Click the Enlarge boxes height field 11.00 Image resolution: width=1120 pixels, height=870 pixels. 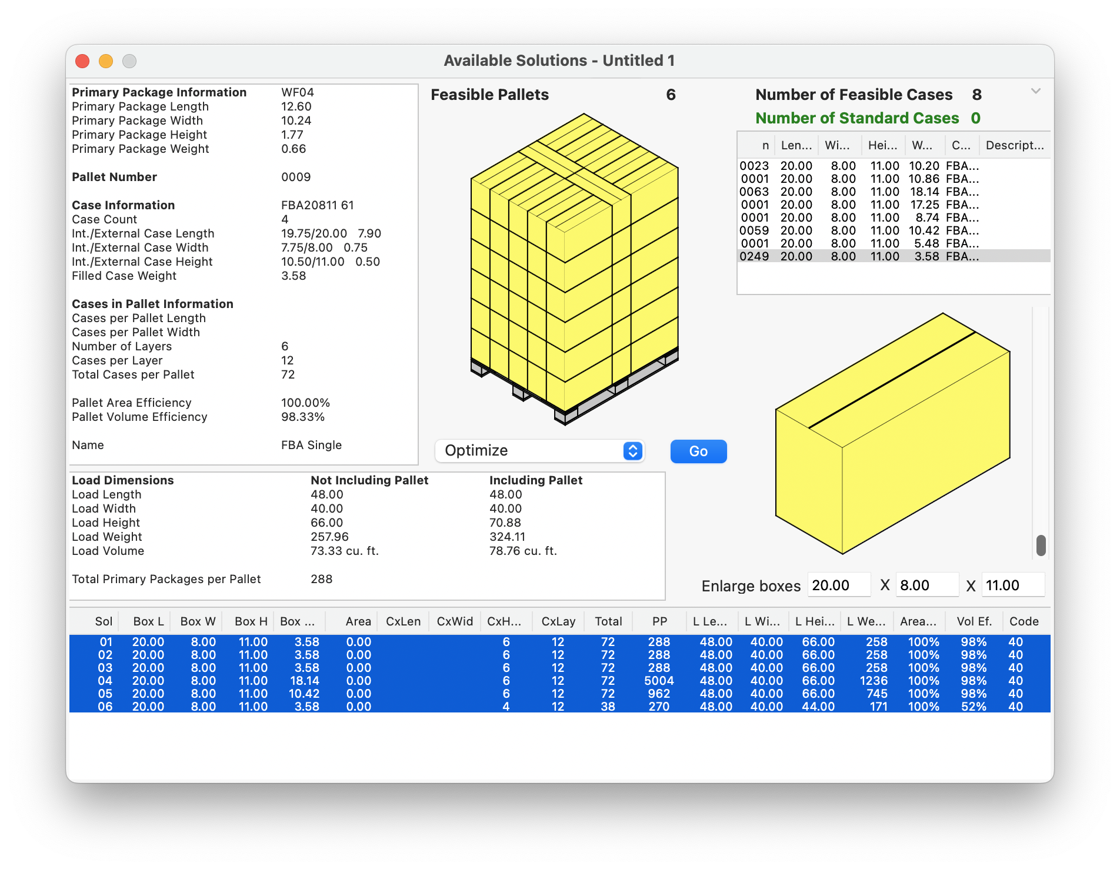click(1013, 585)
